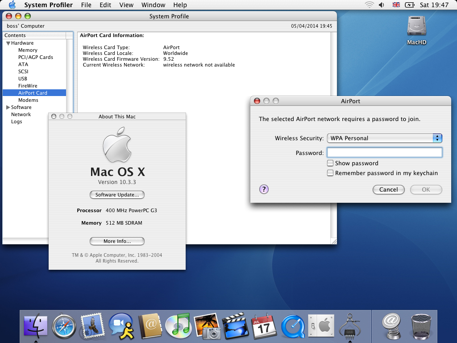Select FireWire in the Hardware list
This screenshot has width=457, height=343.
[x=34, y=86]
